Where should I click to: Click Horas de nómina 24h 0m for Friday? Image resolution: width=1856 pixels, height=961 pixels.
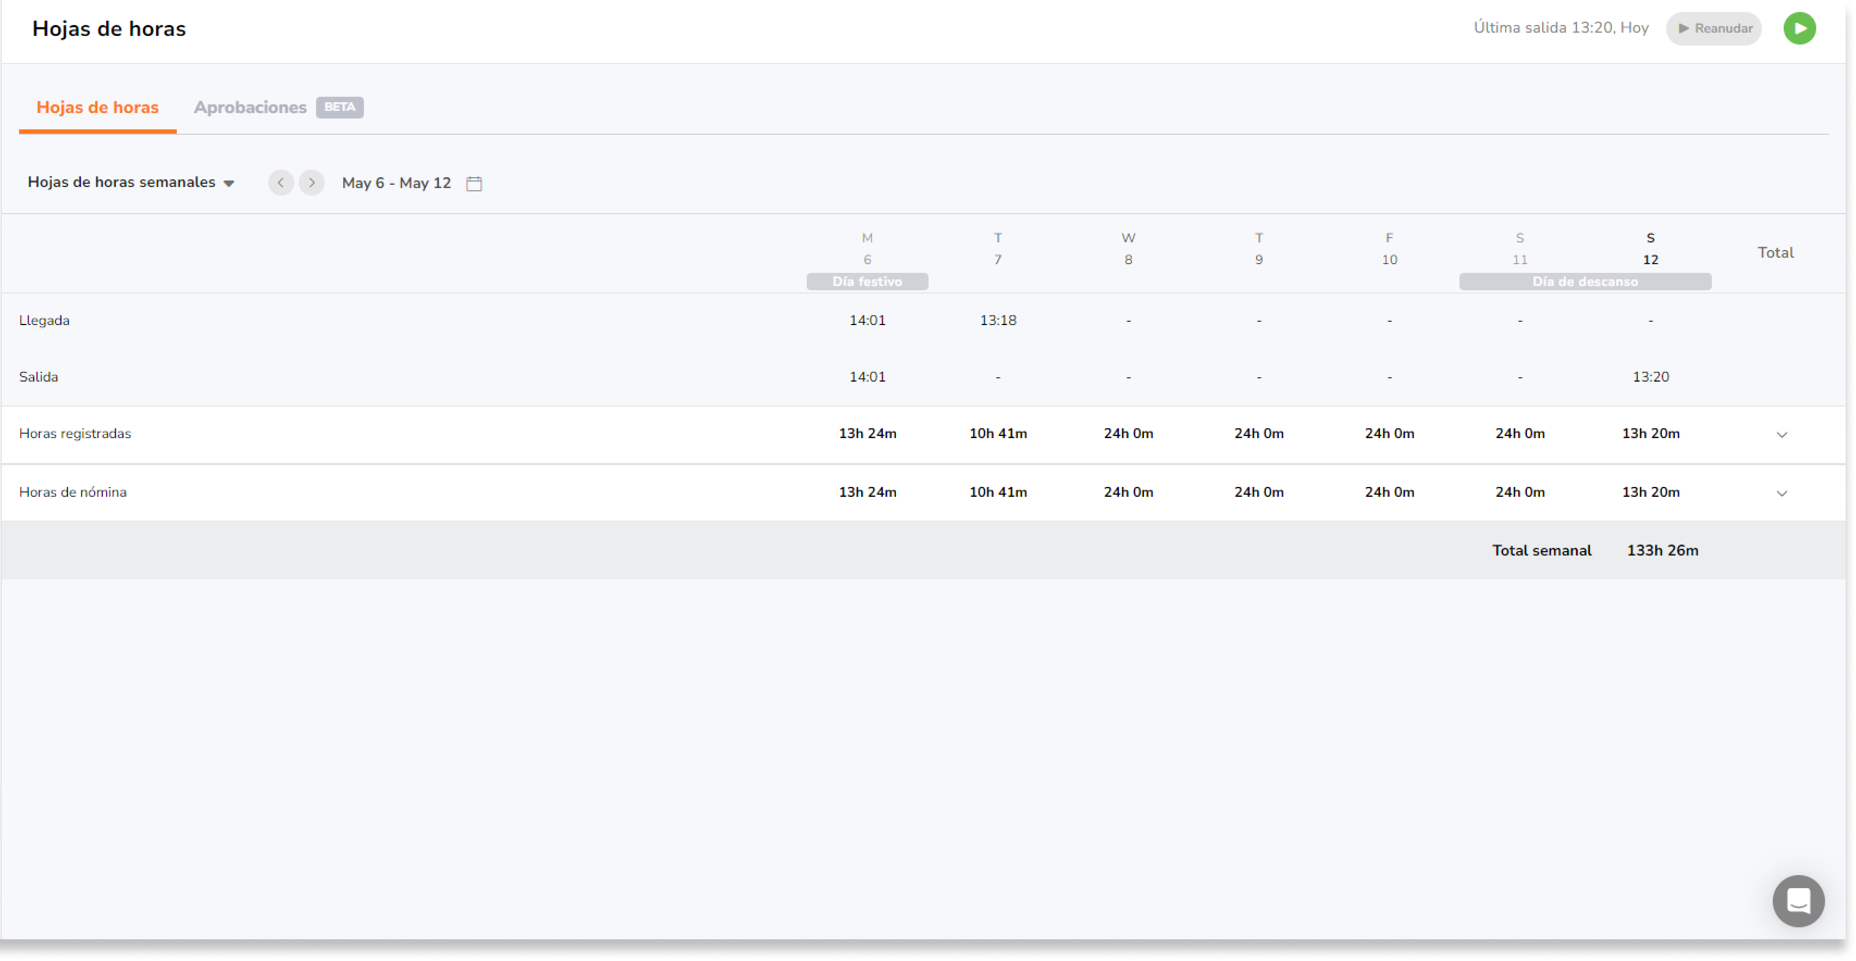point(1389,492)
